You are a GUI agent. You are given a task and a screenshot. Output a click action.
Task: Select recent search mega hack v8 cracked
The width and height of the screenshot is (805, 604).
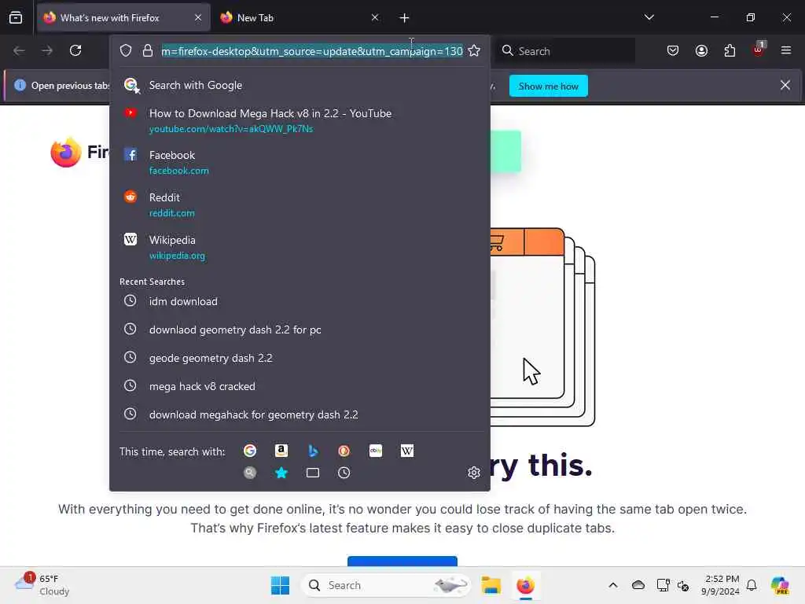(x=300, y=386)
